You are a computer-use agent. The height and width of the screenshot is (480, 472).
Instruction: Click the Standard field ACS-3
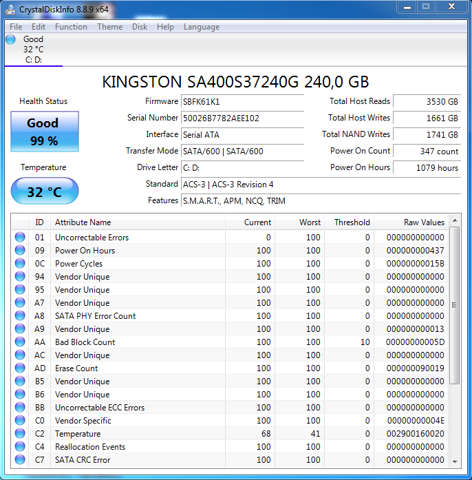[x=321, y=185]
